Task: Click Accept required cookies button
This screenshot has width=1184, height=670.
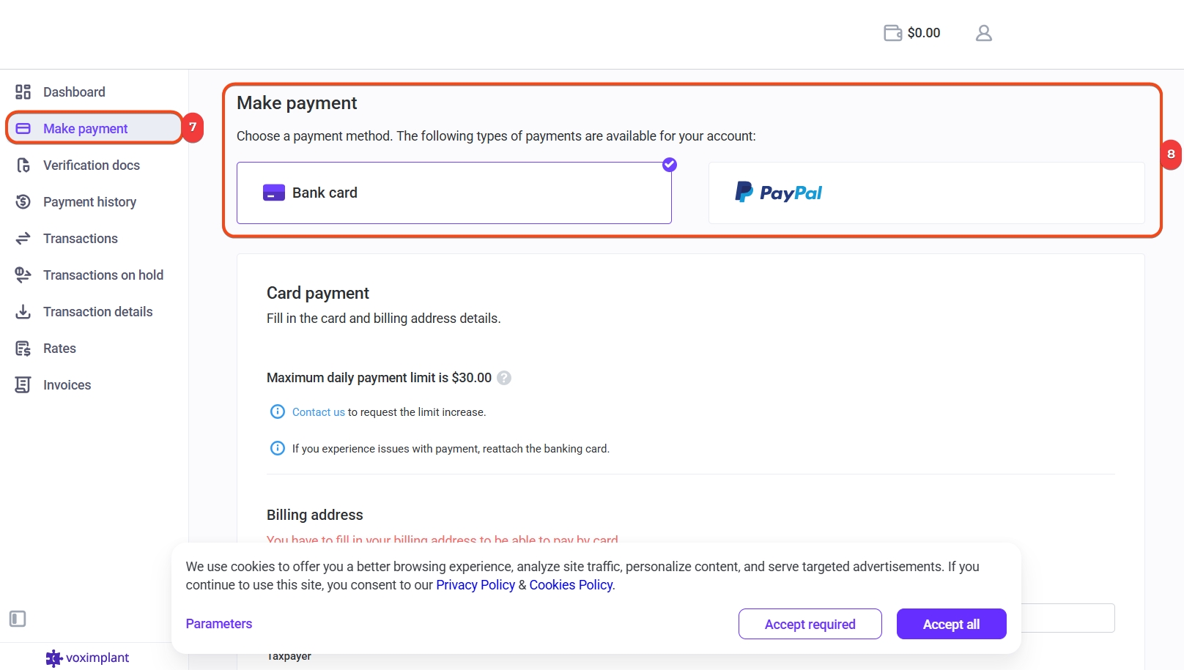Action: [x=810, y=624]
